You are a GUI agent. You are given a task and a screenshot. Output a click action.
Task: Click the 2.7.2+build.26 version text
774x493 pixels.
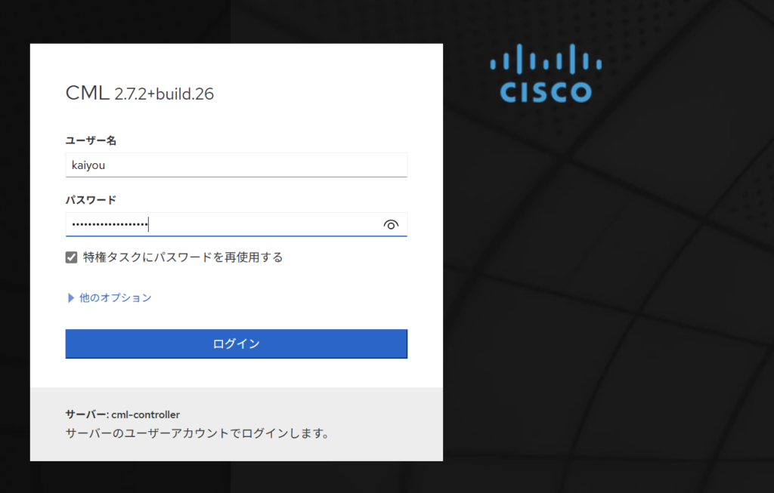coord(164,94)
